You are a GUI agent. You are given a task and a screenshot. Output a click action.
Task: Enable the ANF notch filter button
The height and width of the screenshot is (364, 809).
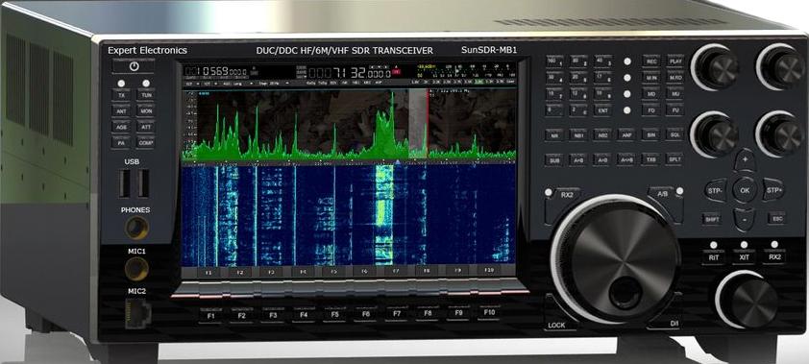click(x=626, y=134)
